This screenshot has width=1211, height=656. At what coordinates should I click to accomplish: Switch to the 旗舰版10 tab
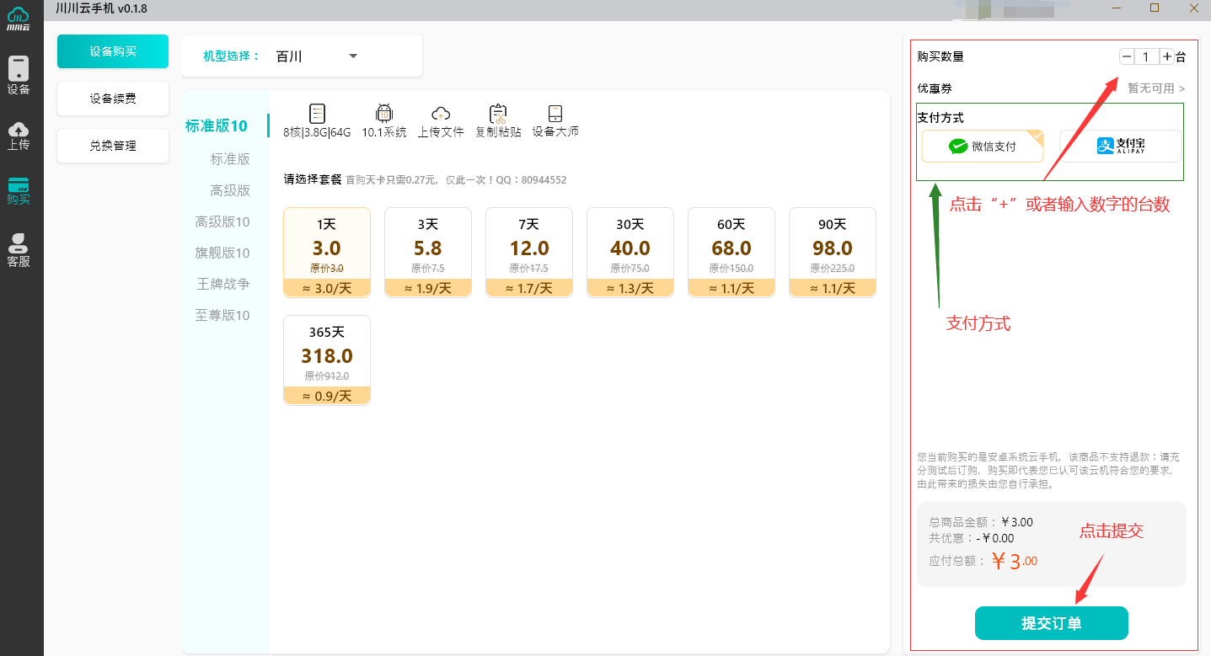(x=222, y=253)
